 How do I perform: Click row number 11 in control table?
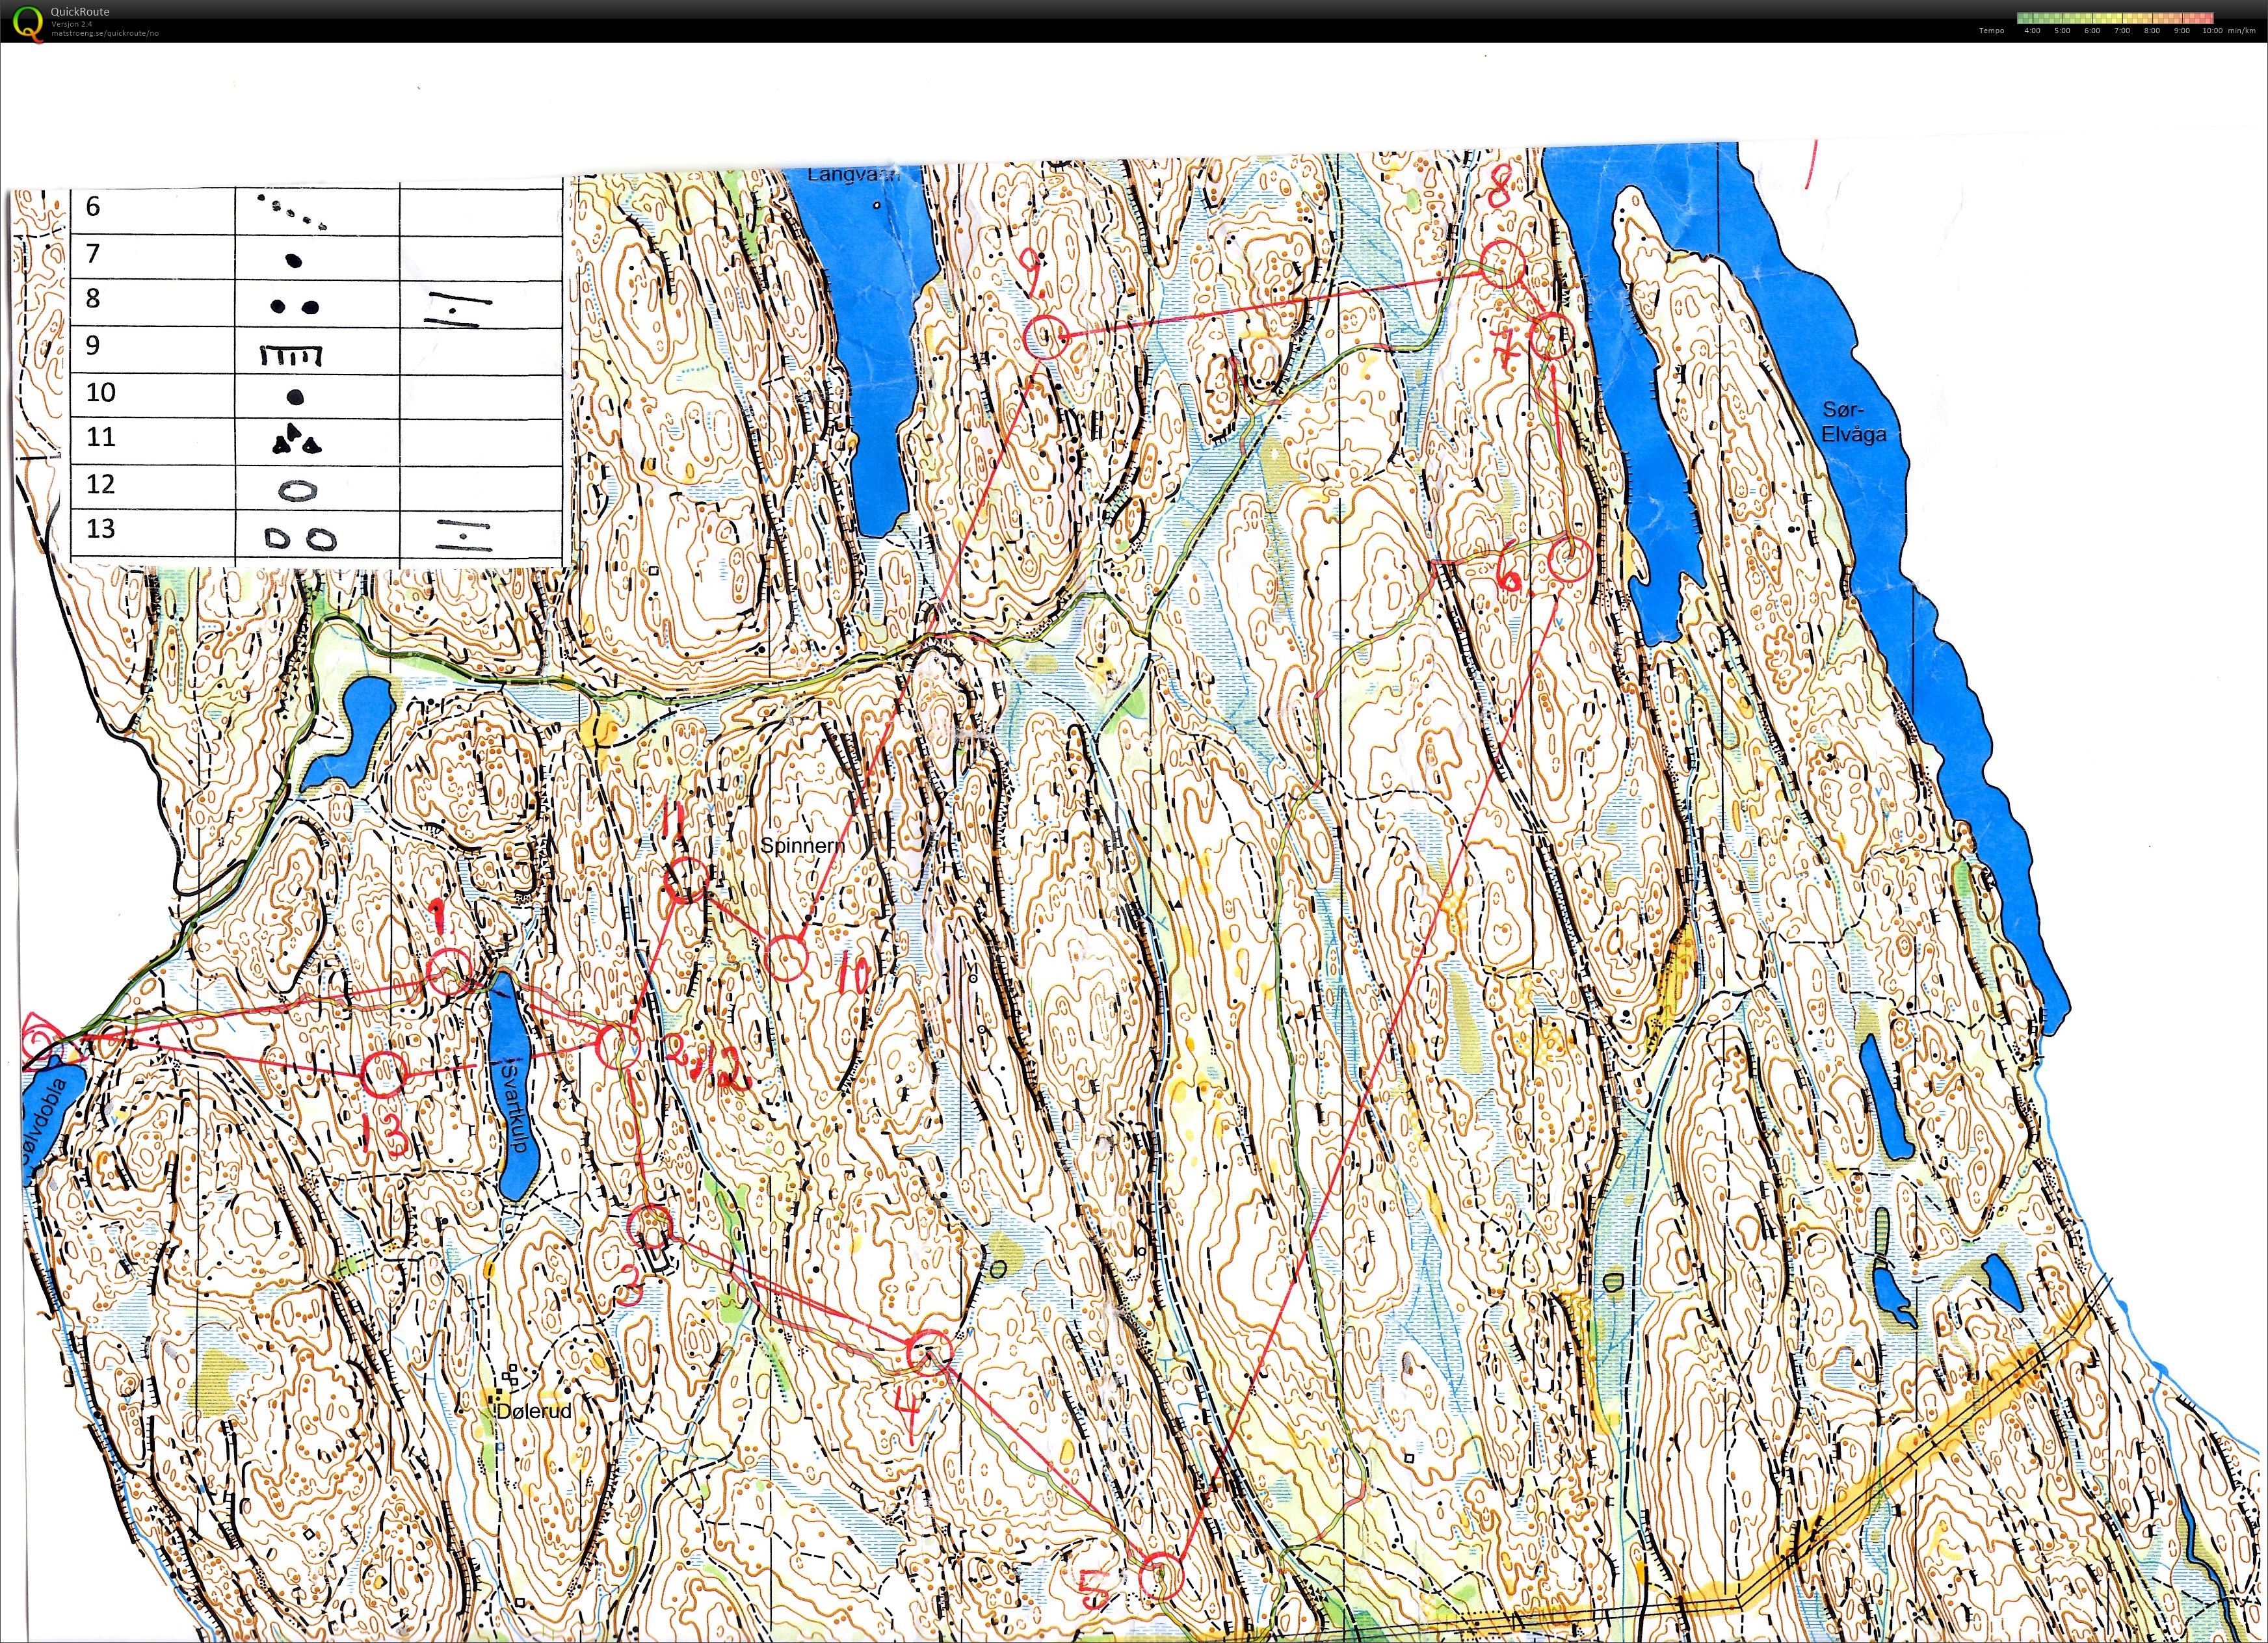[x=101, y=437]
